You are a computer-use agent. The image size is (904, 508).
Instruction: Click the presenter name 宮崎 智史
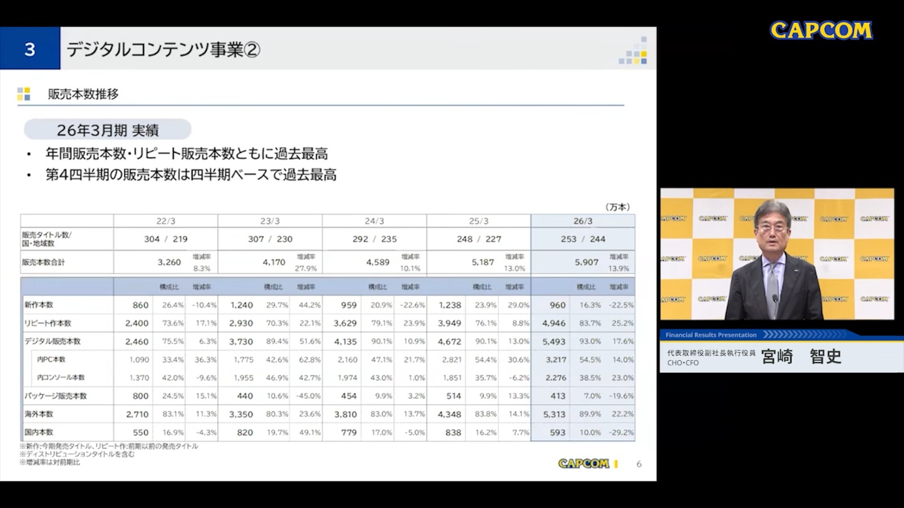pyautogui.click(x=802, y=356)
